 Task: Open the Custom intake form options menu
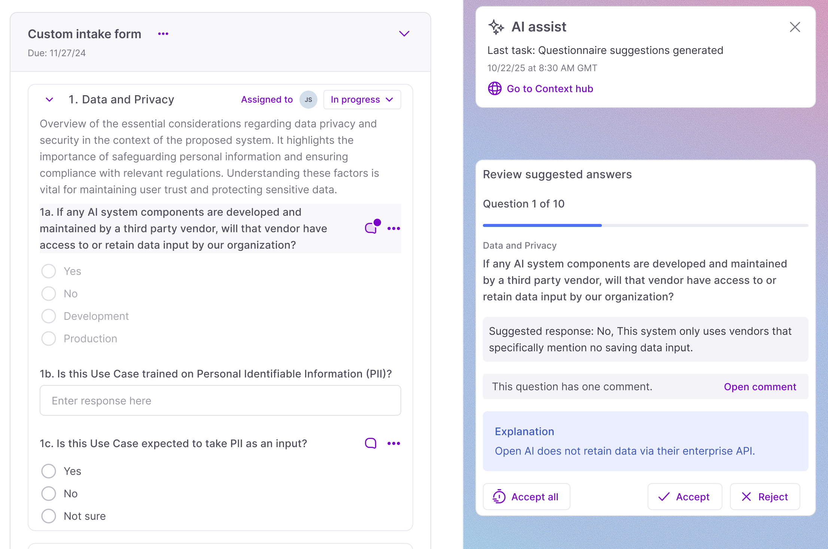[x=163, y=34]
